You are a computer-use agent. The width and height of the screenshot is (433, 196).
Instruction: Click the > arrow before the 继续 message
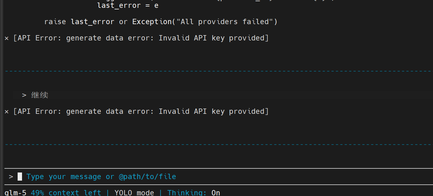click(x=24, y=95)
